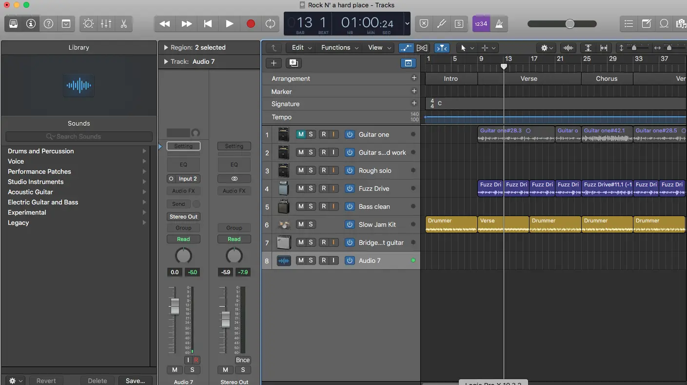Expand the Track Audio 7 inspector section
The image size is (687, 385).
pos(166,62)
